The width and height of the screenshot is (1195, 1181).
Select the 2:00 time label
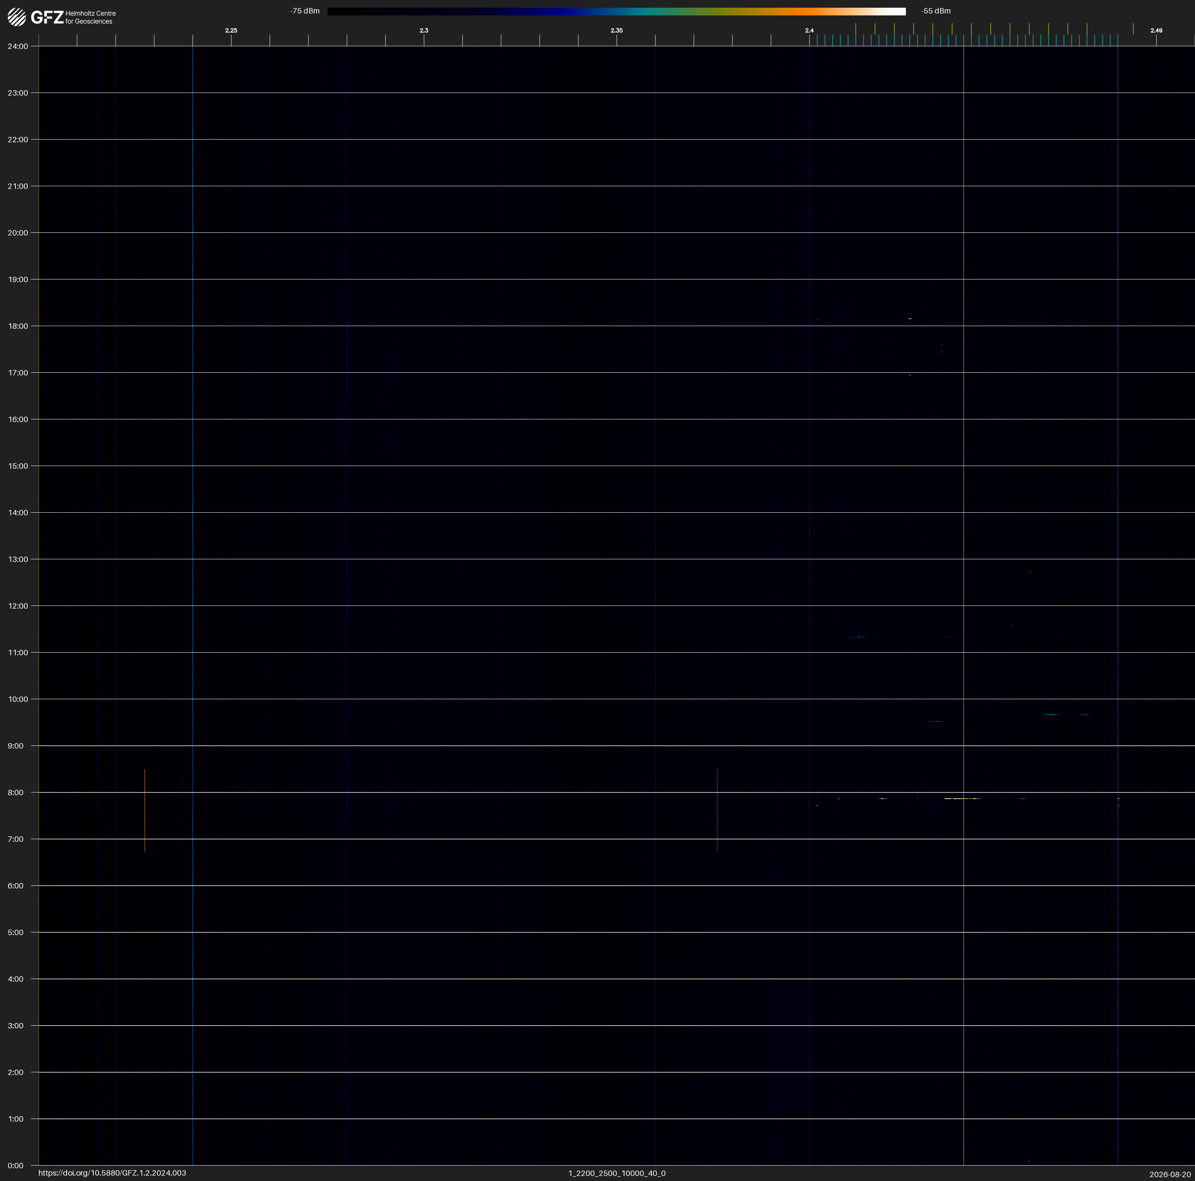15,1072
